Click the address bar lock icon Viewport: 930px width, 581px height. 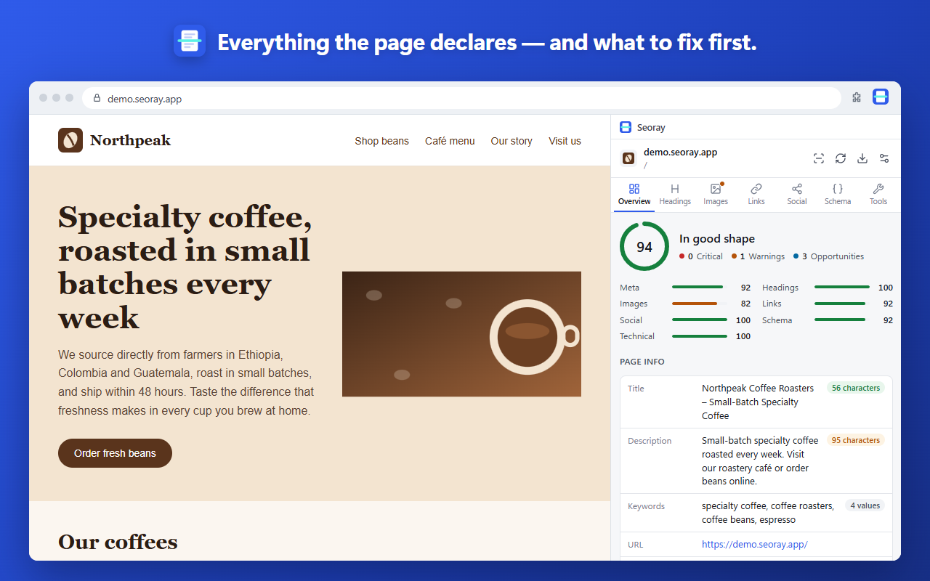click(97, 98)
